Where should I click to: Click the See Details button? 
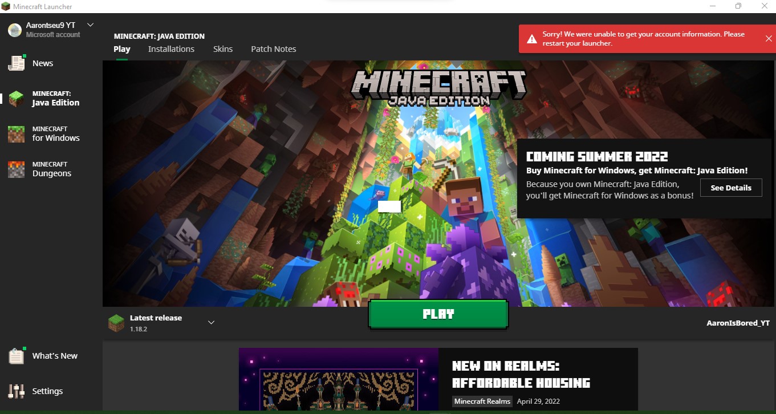[x=731, y=188]
